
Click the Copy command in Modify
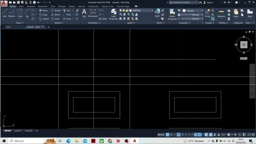[x=43, y=15]
